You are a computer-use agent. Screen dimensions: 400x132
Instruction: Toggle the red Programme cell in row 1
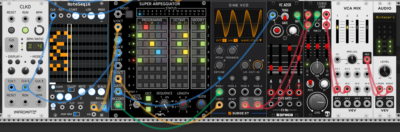[146, 27]
